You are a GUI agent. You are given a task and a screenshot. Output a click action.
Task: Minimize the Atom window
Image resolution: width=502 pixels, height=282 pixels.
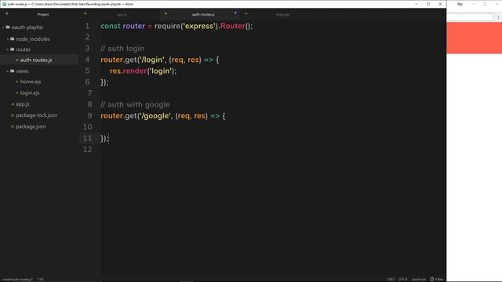(417, 4)
